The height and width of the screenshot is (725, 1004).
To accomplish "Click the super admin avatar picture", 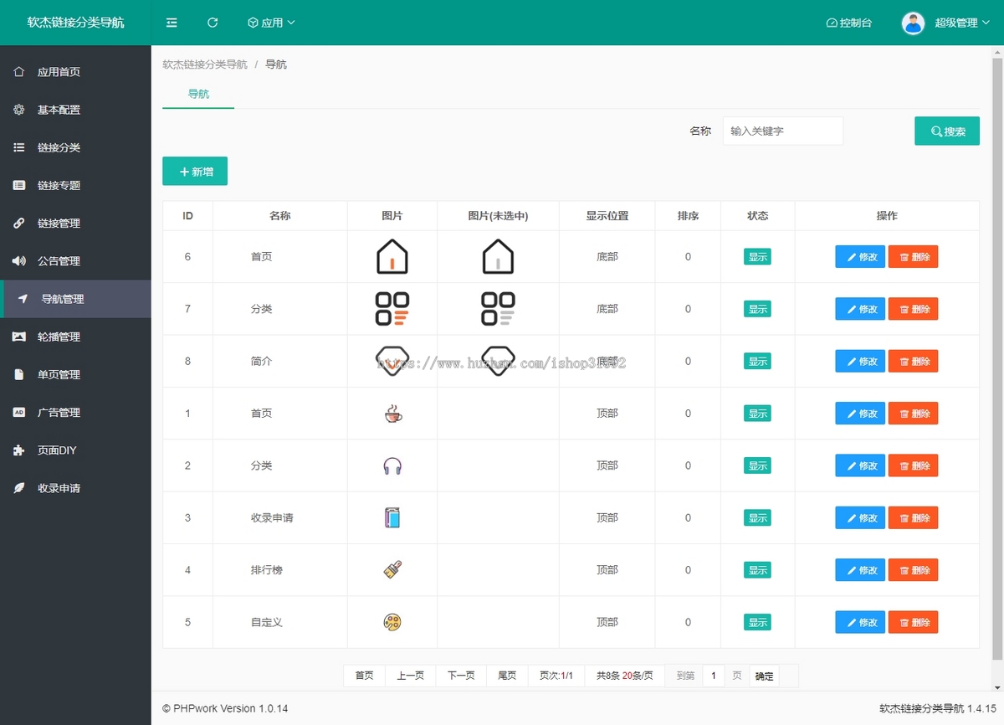I will tap(913, 23).
